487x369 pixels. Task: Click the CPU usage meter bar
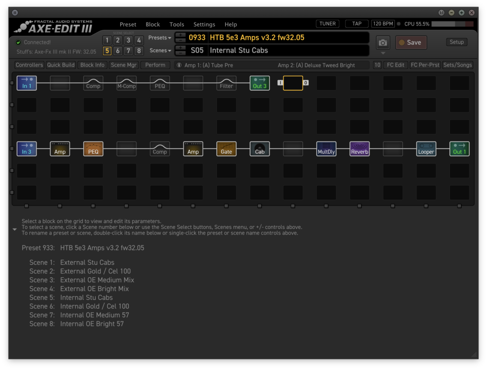(x=452, y=24)
